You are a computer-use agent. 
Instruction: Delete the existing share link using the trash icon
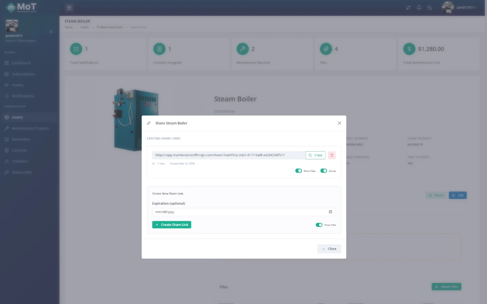pos(332,155)
